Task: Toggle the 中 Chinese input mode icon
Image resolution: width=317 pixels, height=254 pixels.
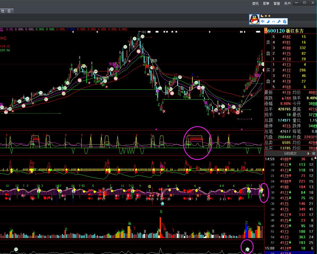Action: click(x=263, y=21)
